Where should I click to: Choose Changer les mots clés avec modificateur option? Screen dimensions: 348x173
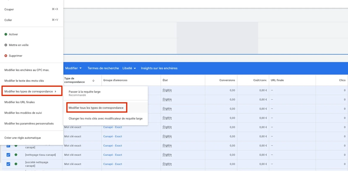point(105,119)
